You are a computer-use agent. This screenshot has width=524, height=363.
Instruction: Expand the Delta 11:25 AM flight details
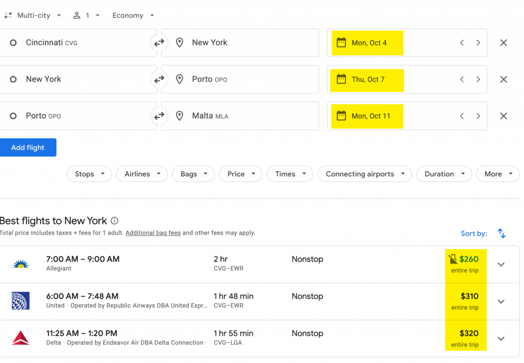coord(501,338)
